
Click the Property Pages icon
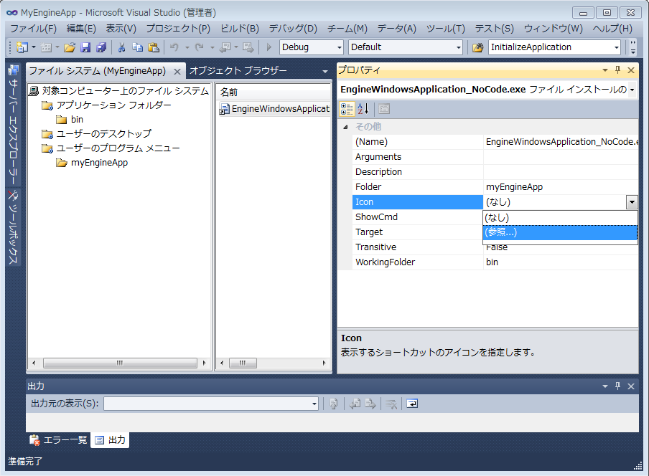384,109
